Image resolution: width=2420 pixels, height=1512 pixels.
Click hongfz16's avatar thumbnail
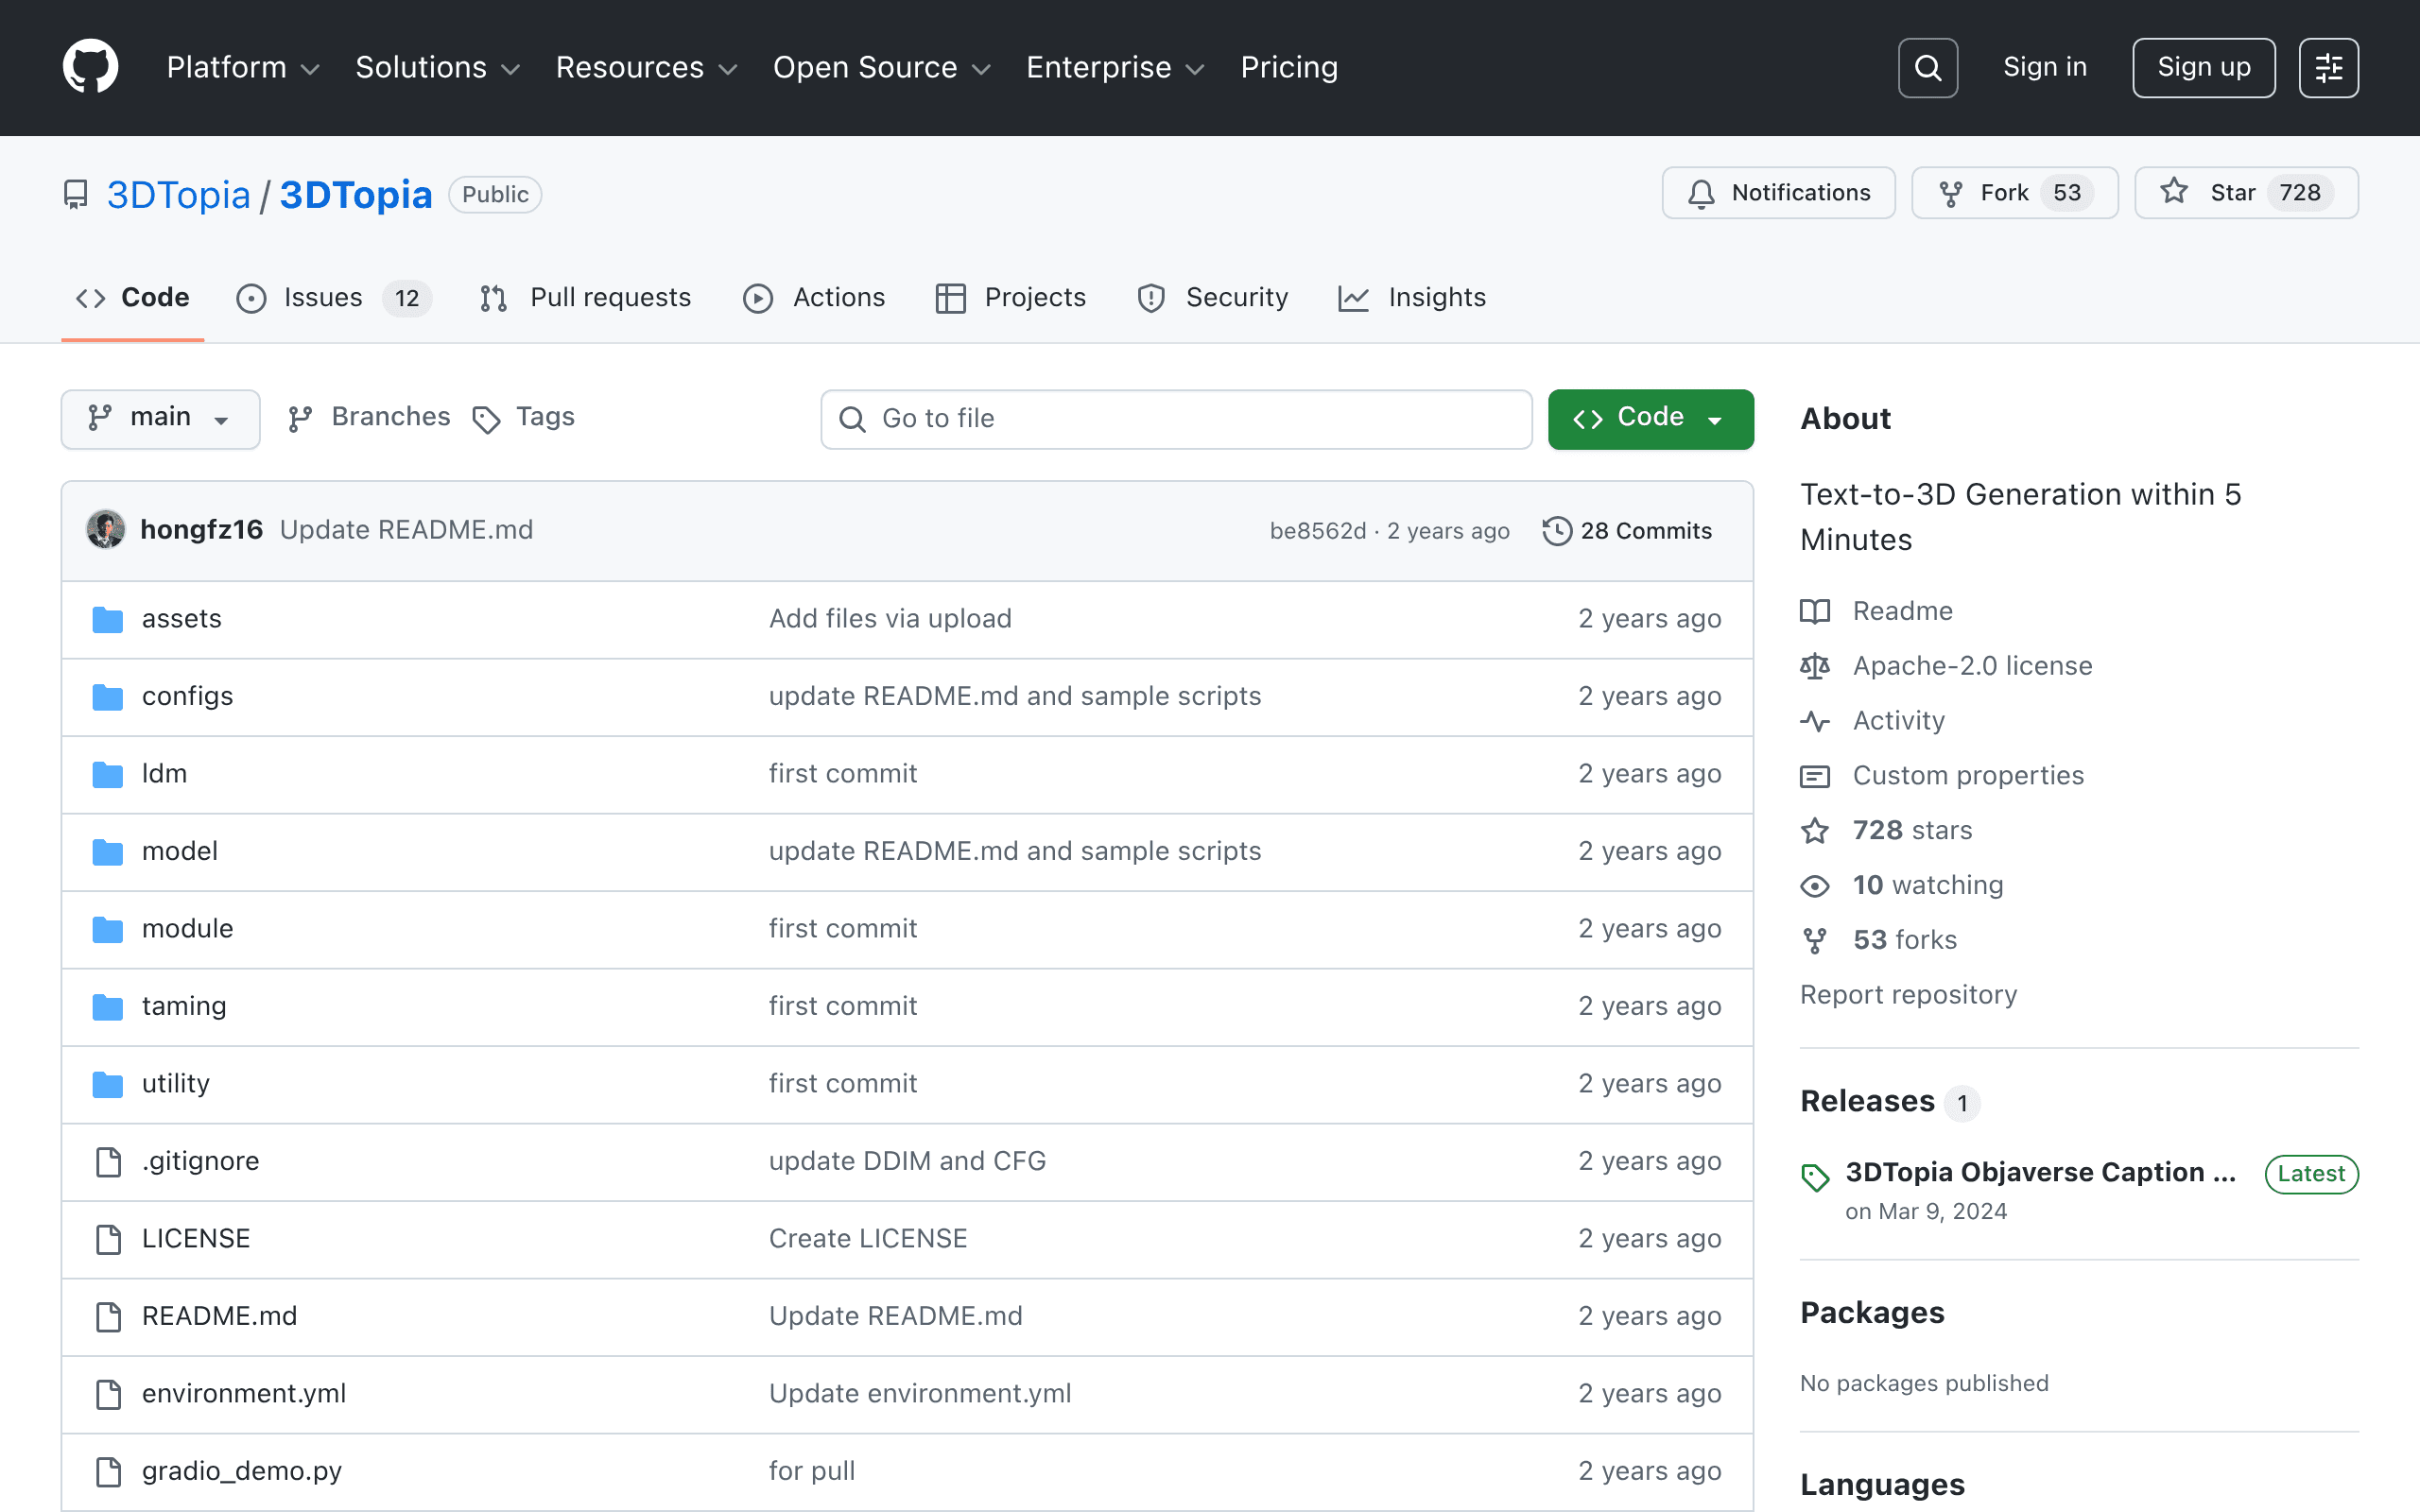click(x=106, y=530)
